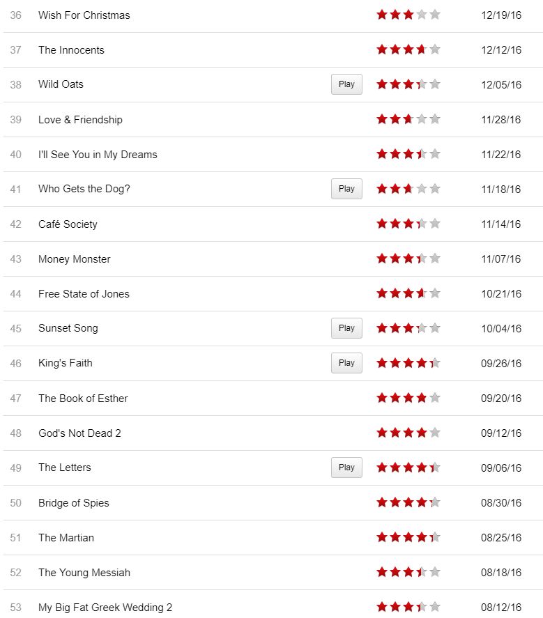Image resolution: width=543 pixels, height=618 pixels.
Task: Play the movie Wild Oats
Action: (x=346, y=84)
